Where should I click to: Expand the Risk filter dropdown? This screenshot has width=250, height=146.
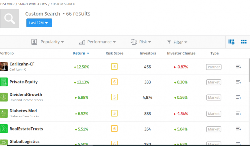point(141,42)
